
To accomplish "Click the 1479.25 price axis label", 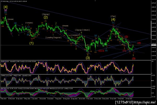I will point(154,3).
